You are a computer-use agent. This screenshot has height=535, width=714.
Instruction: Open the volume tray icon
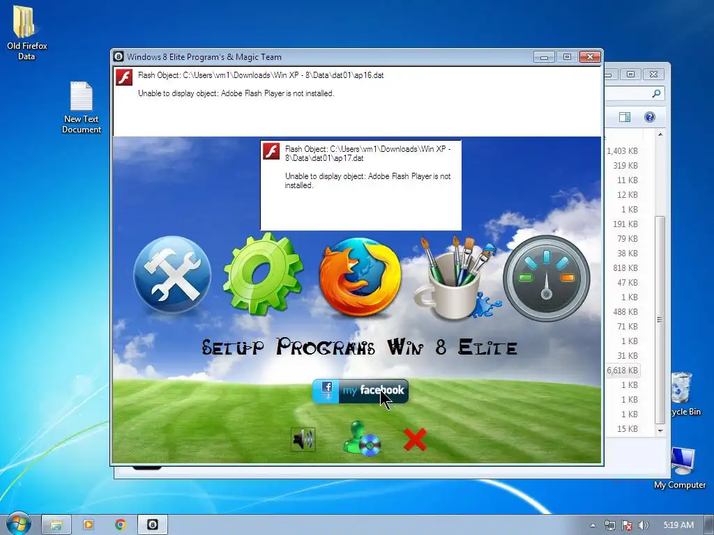[643, 525]
